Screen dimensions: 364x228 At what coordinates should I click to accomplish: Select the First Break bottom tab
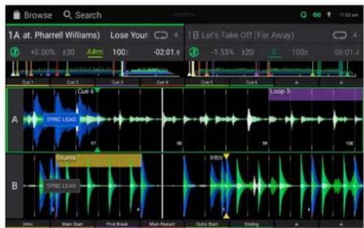point(118,224)
